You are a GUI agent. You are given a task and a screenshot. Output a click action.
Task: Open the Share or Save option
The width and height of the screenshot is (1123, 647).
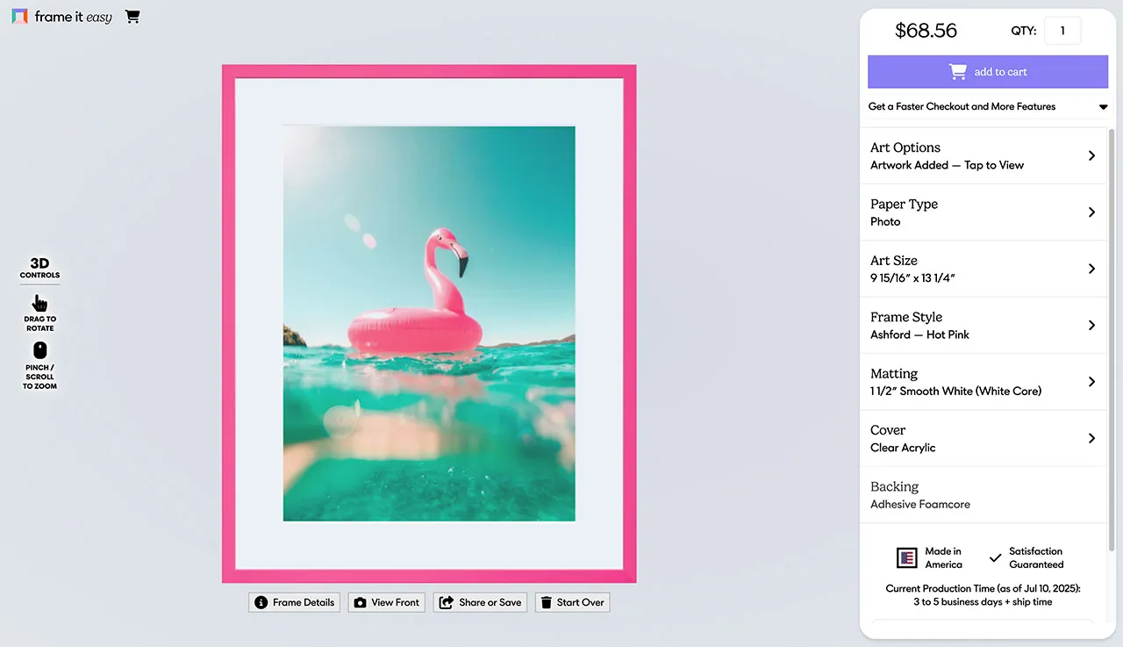pos(480,602)
